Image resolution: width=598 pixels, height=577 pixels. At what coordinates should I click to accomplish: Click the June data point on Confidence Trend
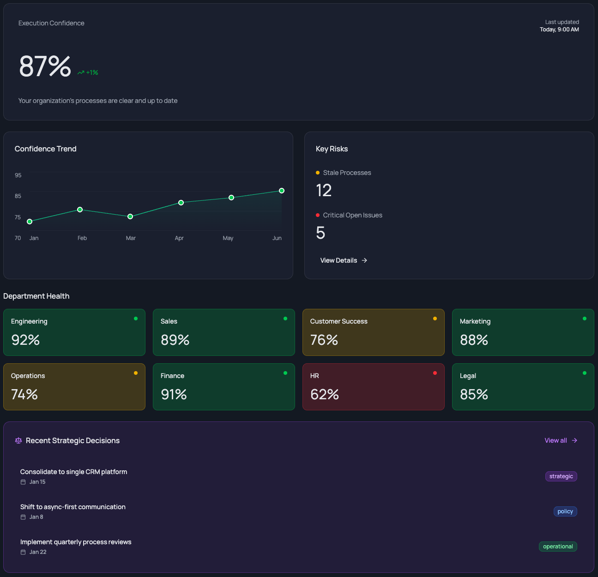282,190
